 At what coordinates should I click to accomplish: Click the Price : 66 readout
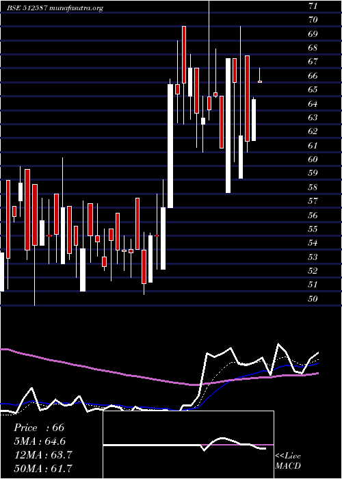point(39,428)
